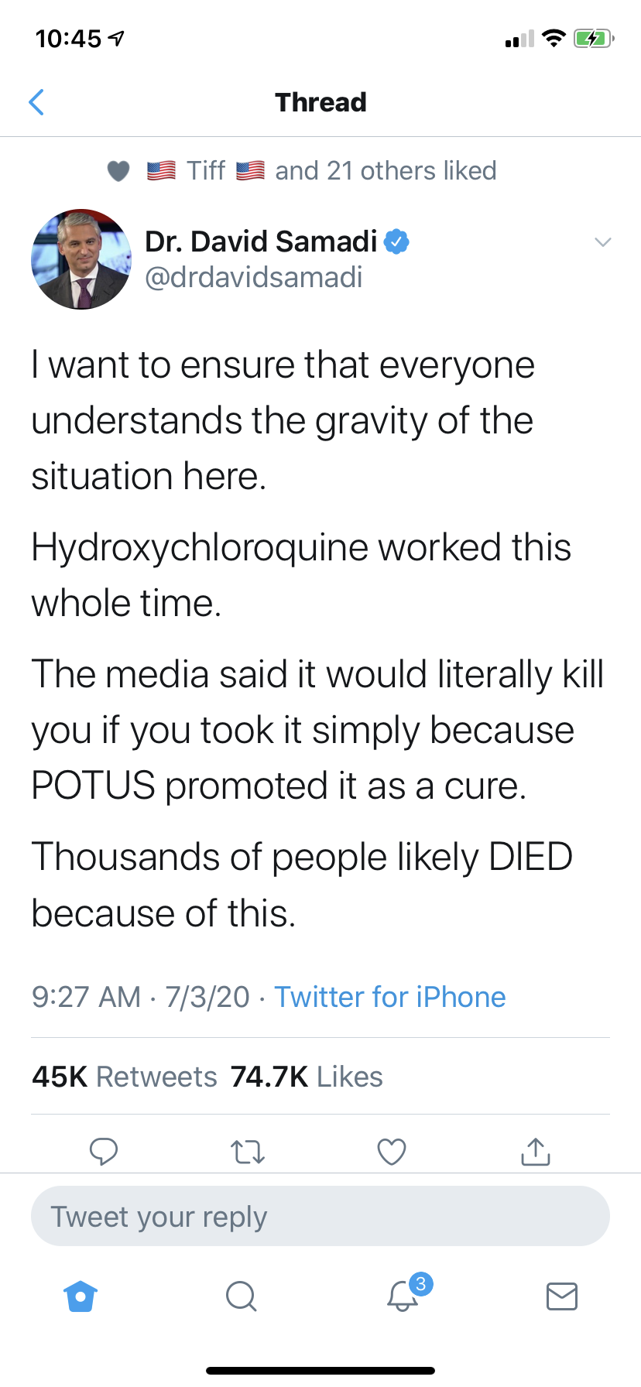Tap the blue verified badge
This screenshot has width=641, height=1387.
click(x=397, y=241)
